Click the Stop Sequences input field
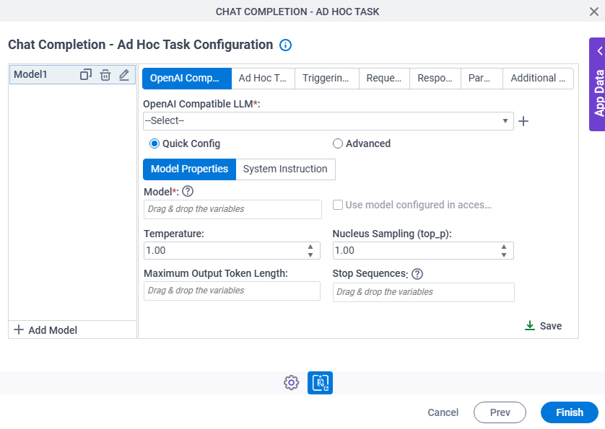The image size is (605, 429). [424, 293]
